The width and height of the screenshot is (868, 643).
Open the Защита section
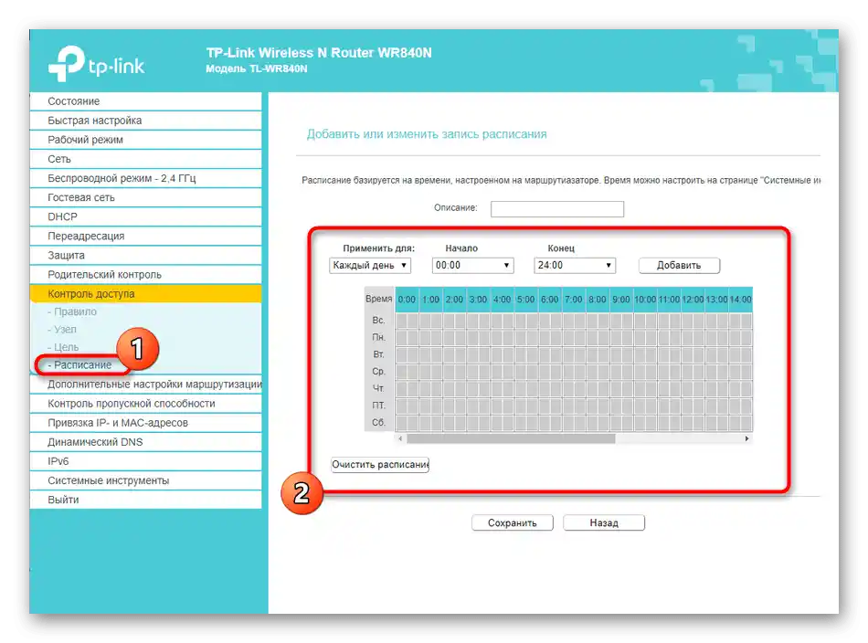(x=145, y=256)
